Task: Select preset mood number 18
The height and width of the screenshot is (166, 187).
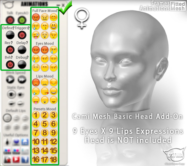Action: tap(54, 159)
